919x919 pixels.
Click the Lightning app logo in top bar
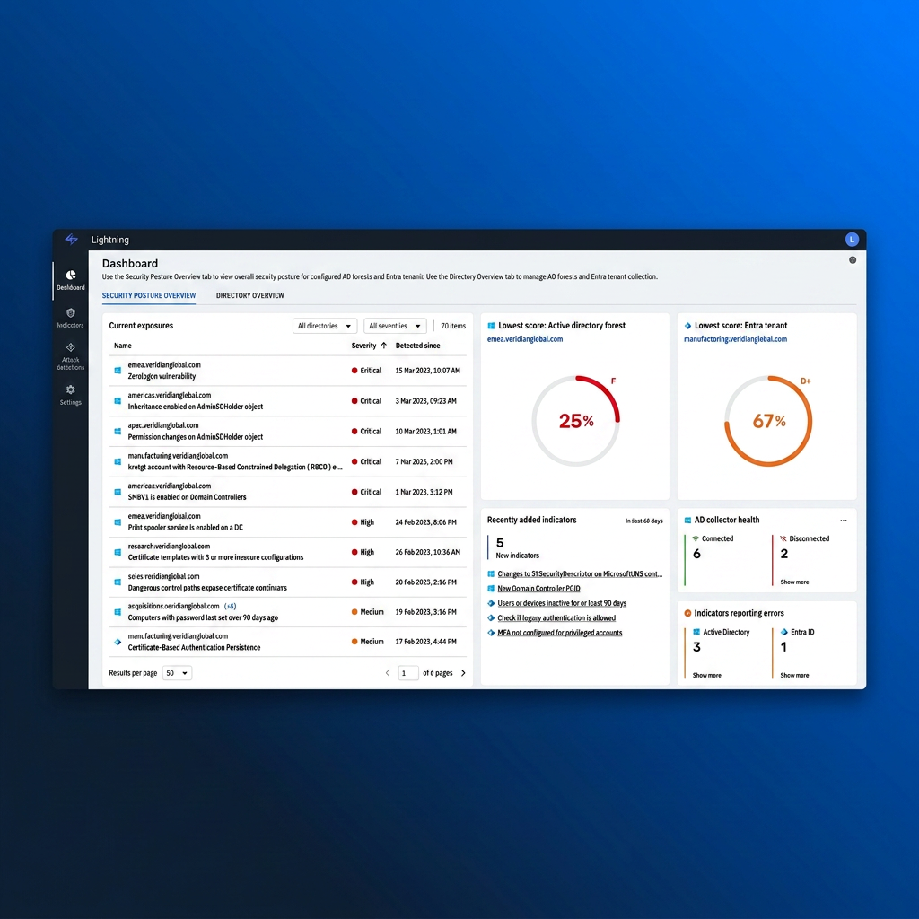pyautogui.click(x=71, y=239)
